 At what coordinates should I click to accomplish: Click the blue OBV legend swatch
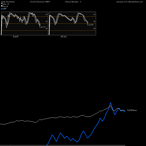coord(2,9)
